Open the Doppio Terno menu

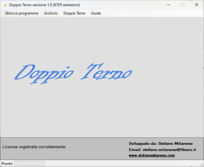[74, 13]
